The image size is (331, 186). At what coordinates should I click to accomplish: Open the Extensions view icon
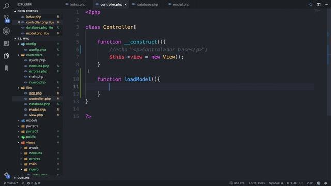[x=6, y=43]
